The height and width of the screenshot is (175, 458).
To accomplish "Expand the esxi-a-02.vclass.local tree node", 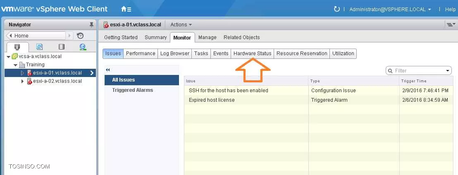I will [23, 81].
